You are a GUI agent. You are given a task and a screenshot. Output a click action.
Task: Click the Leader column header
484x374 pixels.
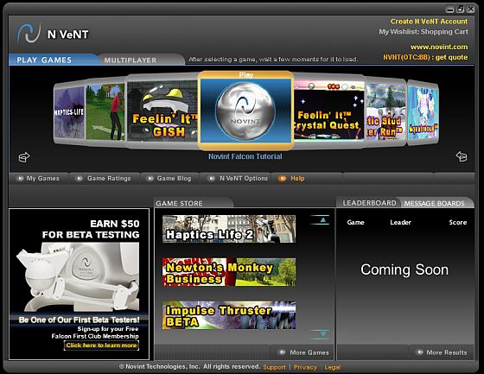pyautogui.click(x=400, y=222)
